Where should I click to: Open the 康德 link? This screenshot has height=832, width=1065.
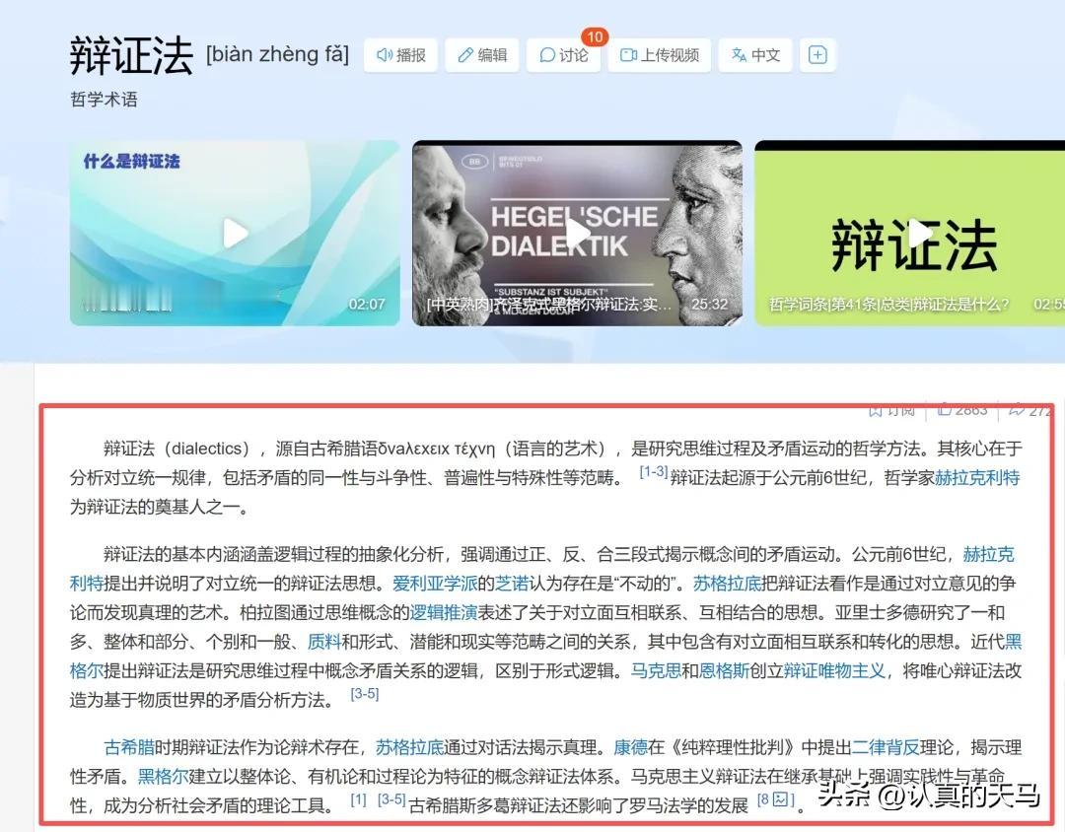[631, 748]
